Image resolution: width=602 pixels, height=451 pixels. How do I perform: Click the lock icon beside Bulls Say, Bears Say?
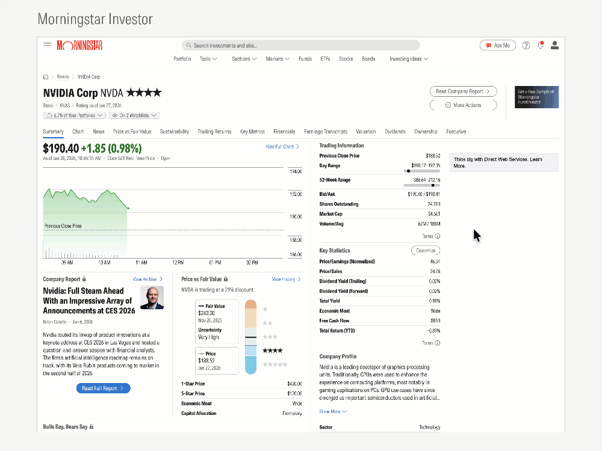click(x=92, y=426)
